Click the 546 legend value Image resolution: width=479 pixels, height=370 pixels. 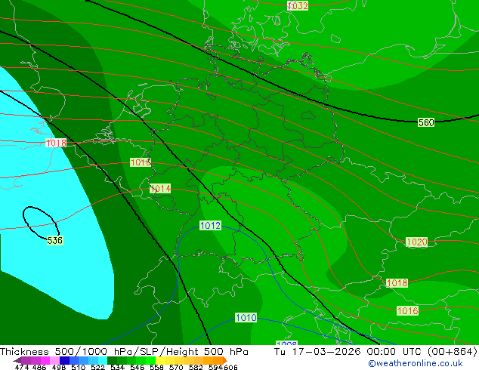tap(137, 367)
